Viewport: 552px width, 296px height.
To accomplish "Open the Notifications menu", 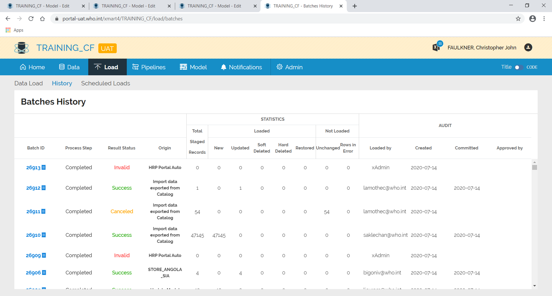I will (x=241, y=67).
